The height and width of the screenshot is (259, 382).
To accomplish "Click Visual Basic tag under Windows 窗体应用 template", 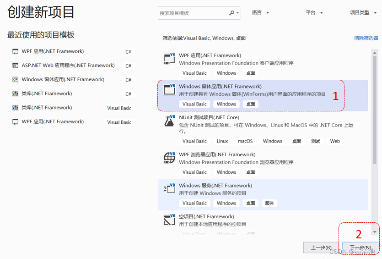I will pyautogui.click(x=194, y=104).
